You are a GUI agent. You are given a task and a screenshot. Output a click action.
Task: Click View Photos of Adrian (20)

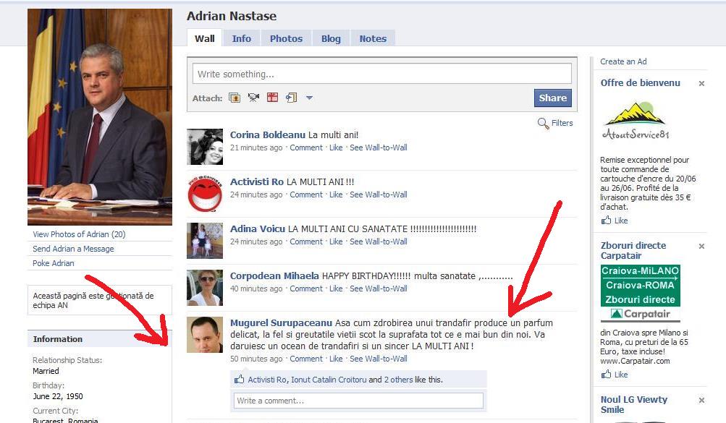(x=79, y=234)
